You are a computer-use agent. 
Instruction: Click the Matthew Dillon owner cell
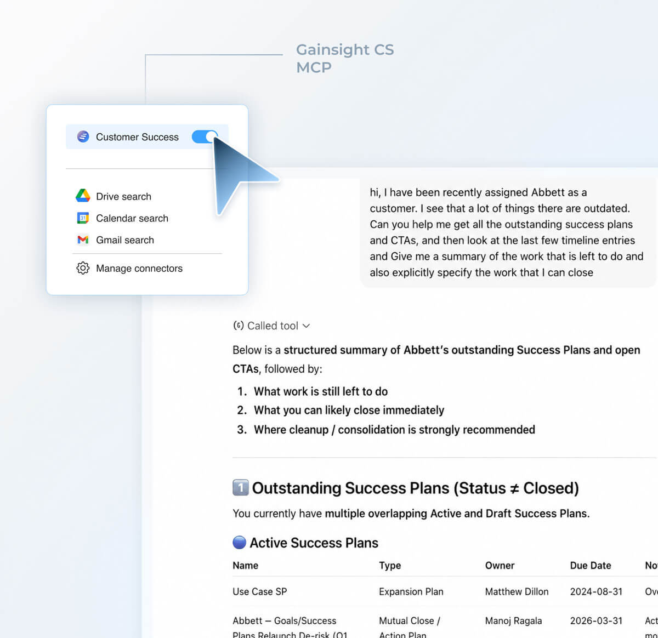[517, 591]
